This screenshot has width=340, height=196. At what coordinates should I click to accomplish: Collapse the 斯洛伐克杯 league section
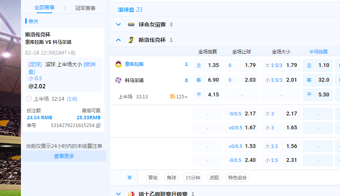point(118,40)
